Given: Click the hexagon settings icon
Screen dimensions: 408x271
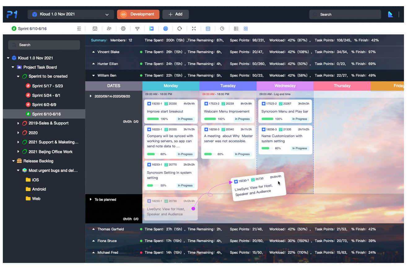Looking at the screenshot, I should click(x=123, y=28).
